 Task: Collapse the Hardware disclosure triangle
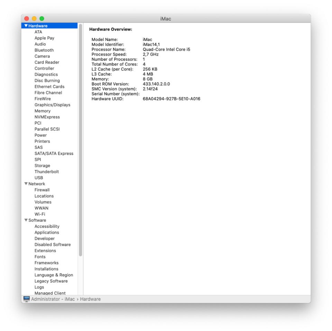tap(26, 26)
